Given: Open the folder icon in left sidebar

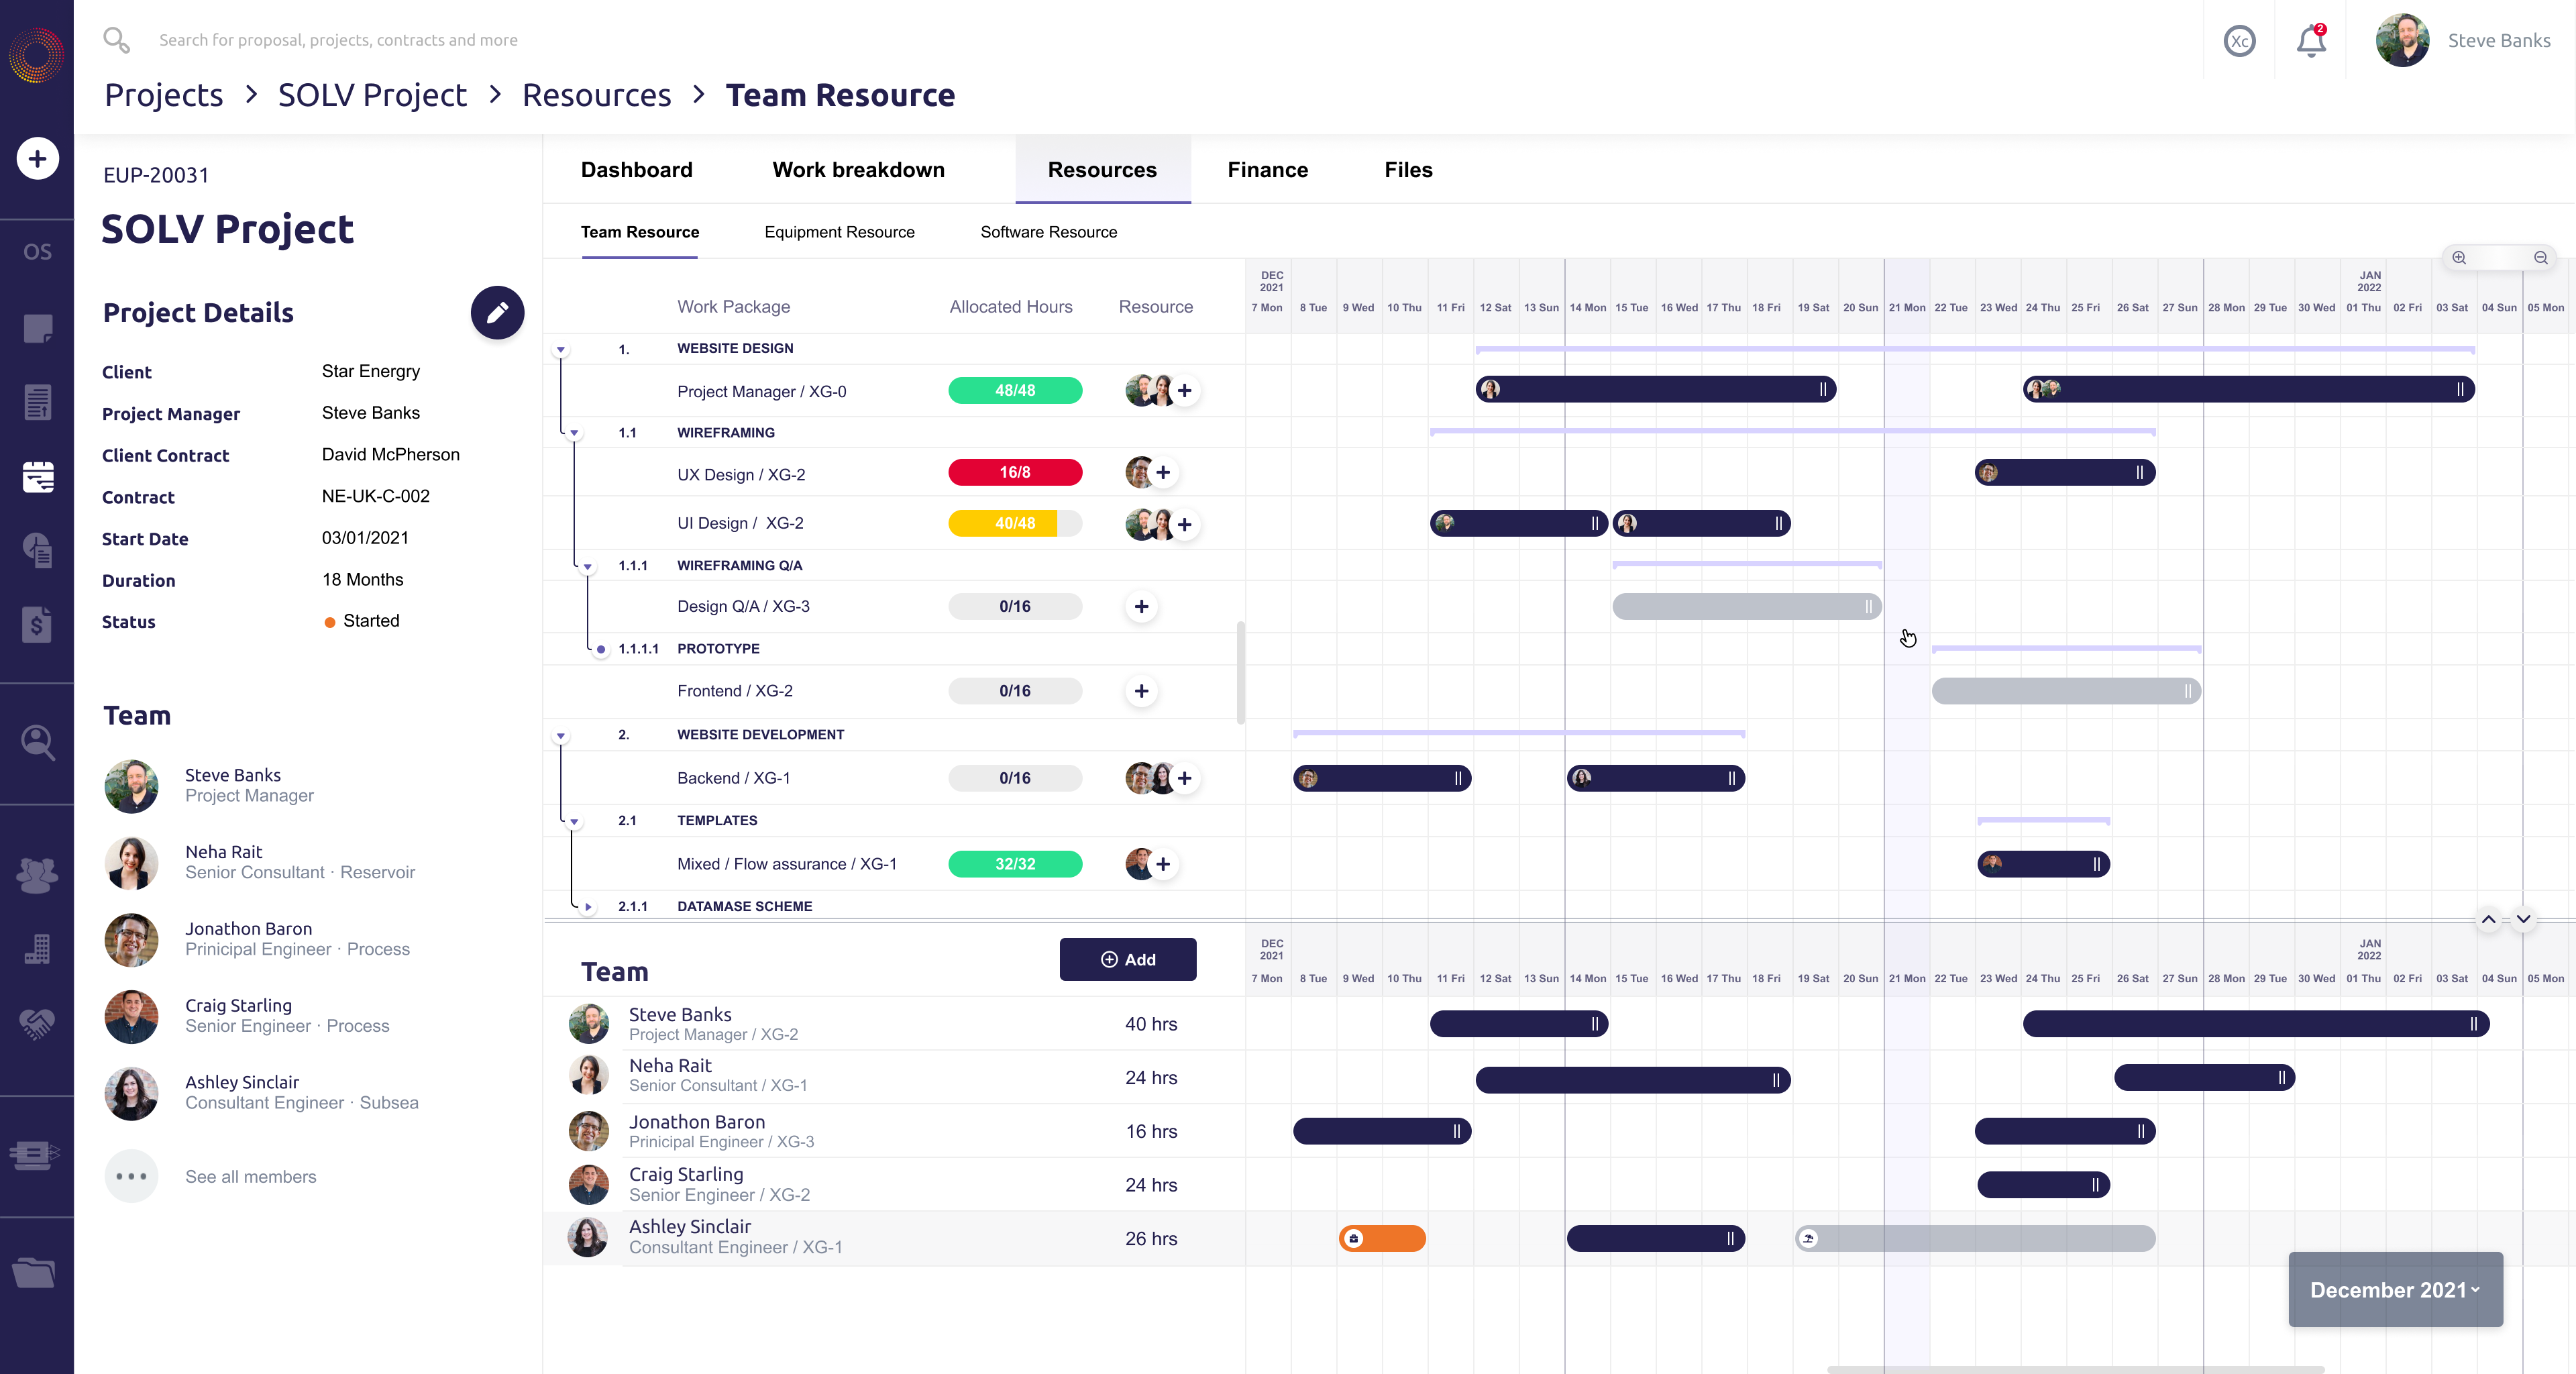Looking at the screenshot, I should click(x=35, y=1271).
